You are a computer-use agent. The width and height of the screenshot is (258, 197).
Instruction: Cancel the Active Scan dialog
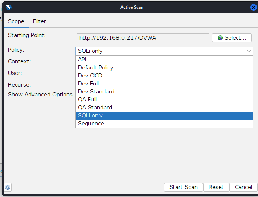click(x=243, y=187)
